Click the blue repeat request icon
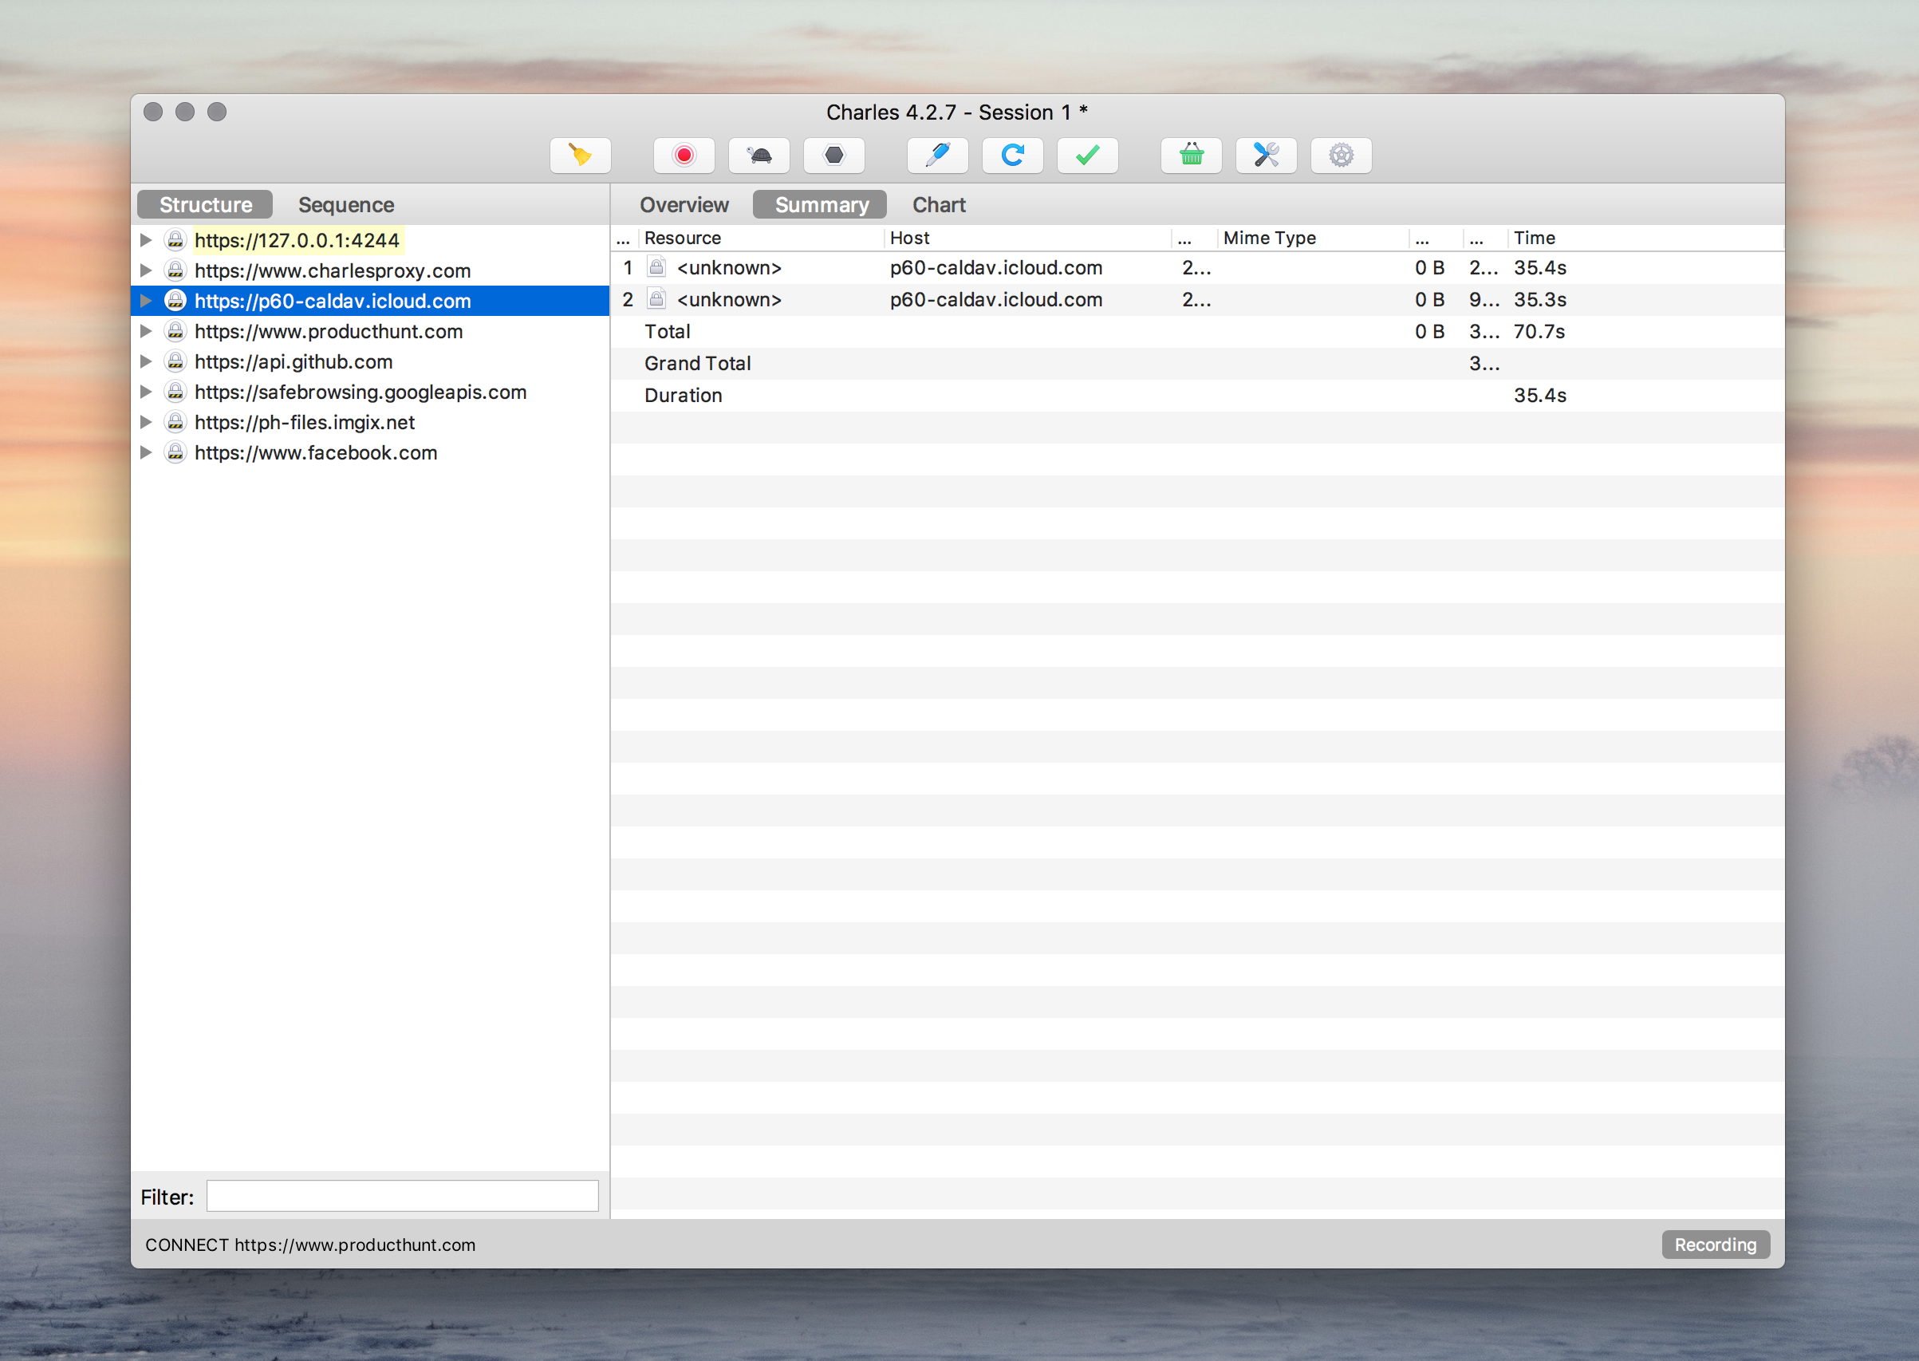 pos(1012,155)
